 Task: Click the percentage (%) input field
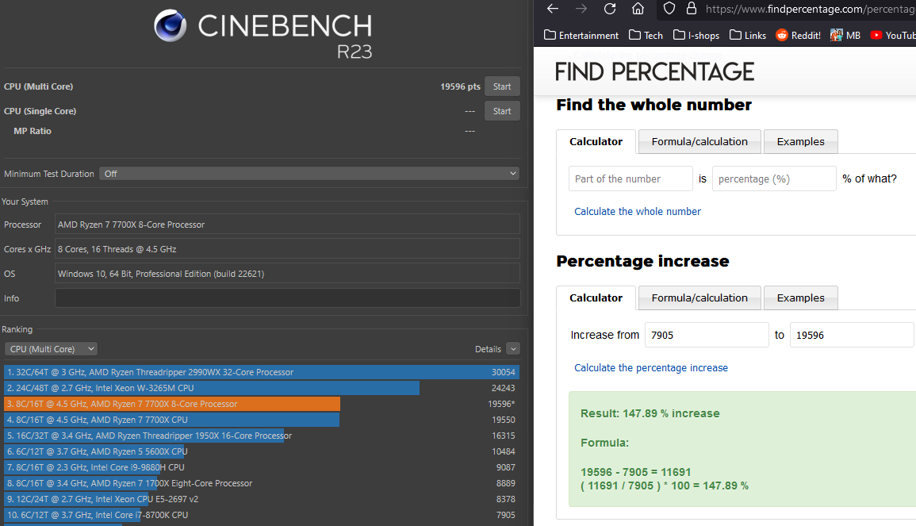775,179
